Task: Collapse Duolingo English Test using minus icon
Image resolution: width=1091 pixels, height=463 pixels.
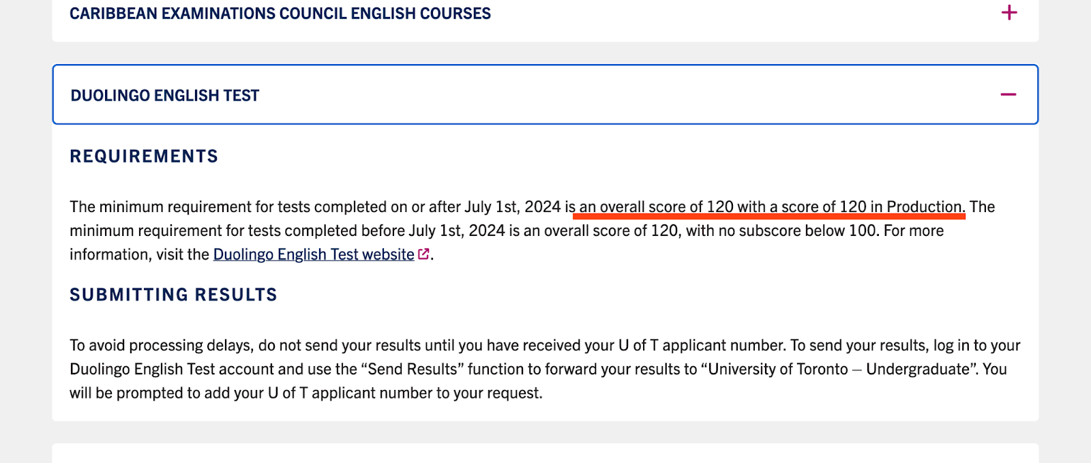Action: [1008, 94]
